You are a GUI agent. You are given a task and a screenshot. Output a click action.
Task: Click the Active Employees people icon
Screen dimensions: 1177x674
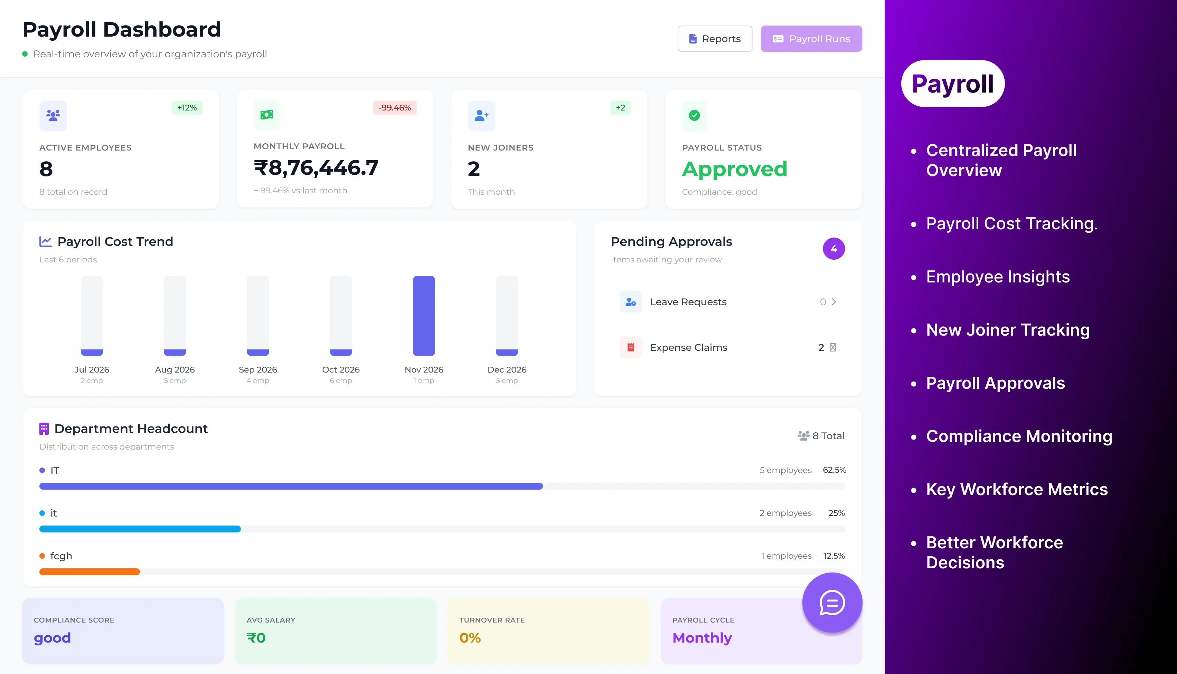[x=53, y=115]
